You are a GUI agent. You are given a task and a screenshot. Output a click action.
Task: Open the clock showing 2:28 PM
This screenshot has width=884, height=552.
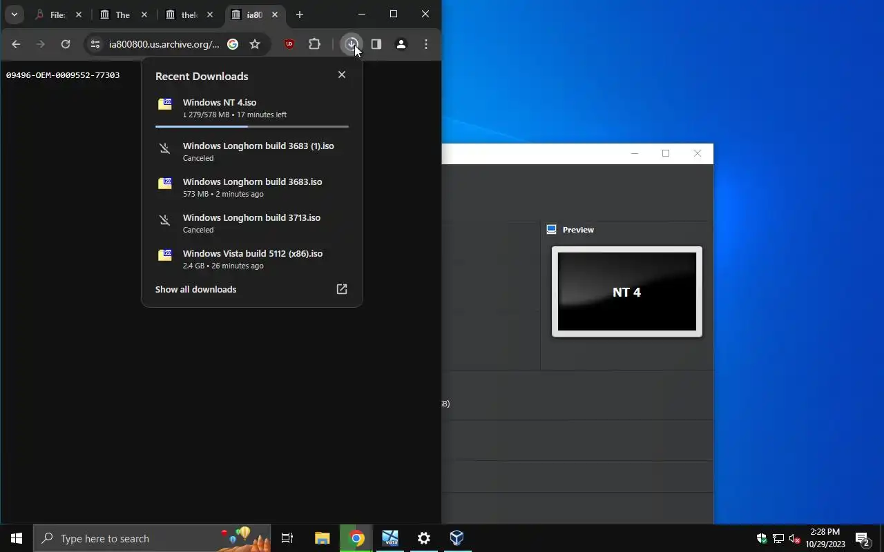click(825, 538)
